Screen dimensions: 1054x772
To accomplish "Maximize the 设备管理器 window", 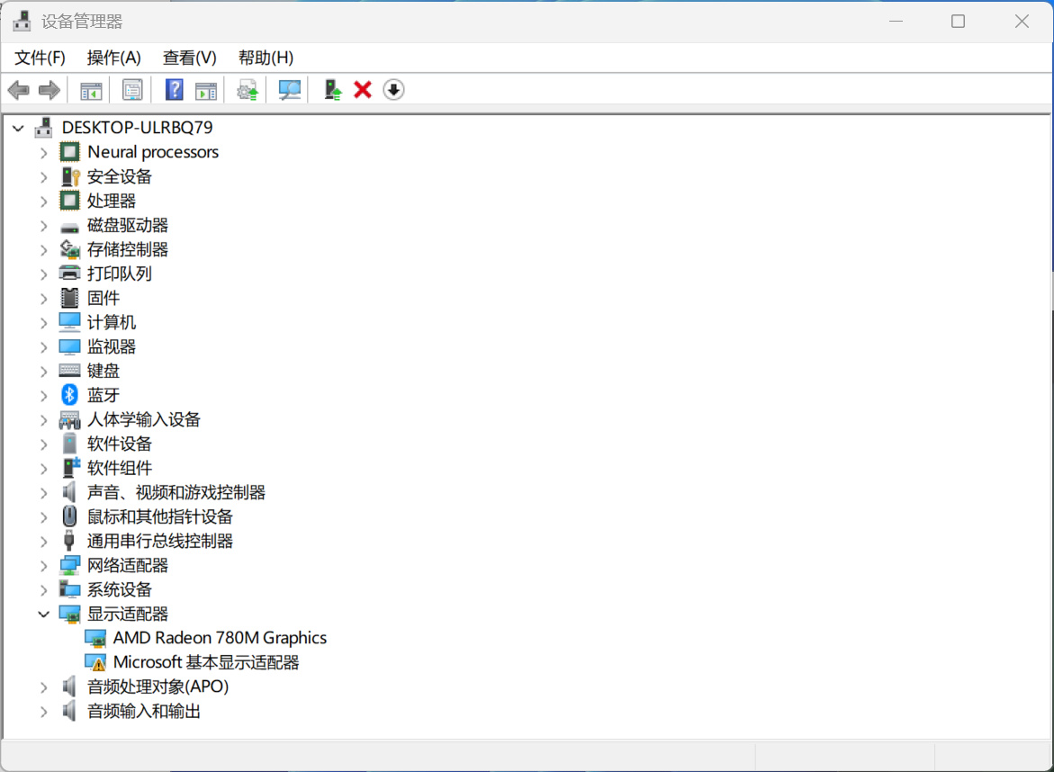I will [x=958, y=22].
